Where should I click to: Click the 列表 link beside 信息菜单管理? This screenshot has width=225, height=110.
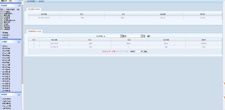pos(18,9)
